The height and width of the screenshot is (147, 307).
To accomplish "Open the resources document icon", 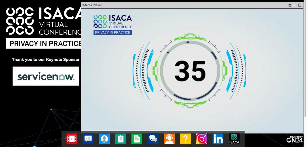I will (x=137, y=139).
